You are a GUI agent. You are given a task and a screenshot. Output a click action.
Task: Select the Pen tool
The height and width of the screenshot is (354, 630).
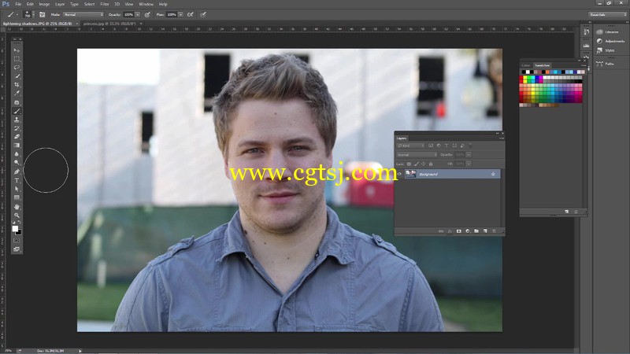(17, 171)
